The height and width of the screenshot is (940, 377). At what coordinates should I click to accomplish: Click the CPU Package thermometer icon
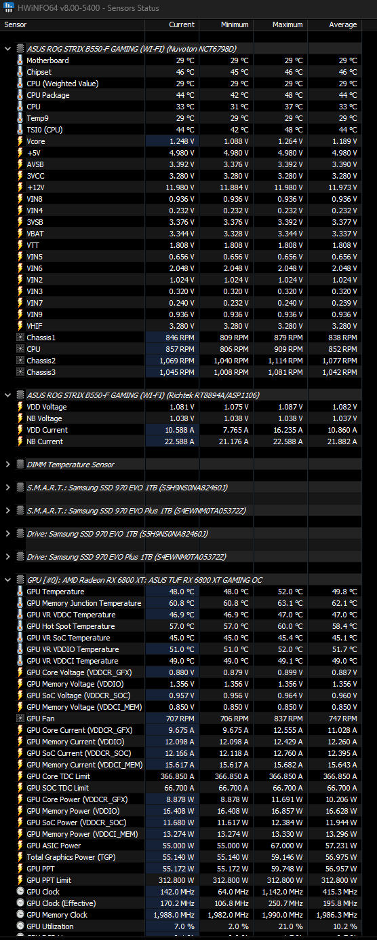coord(20,95)
